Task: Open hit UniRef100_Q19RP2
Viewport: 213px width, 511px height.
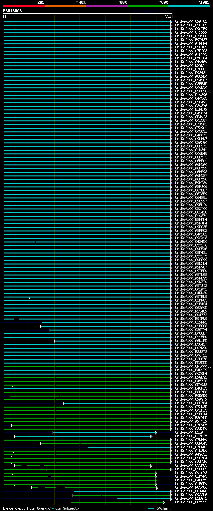Action: click(x=191, y=323)
